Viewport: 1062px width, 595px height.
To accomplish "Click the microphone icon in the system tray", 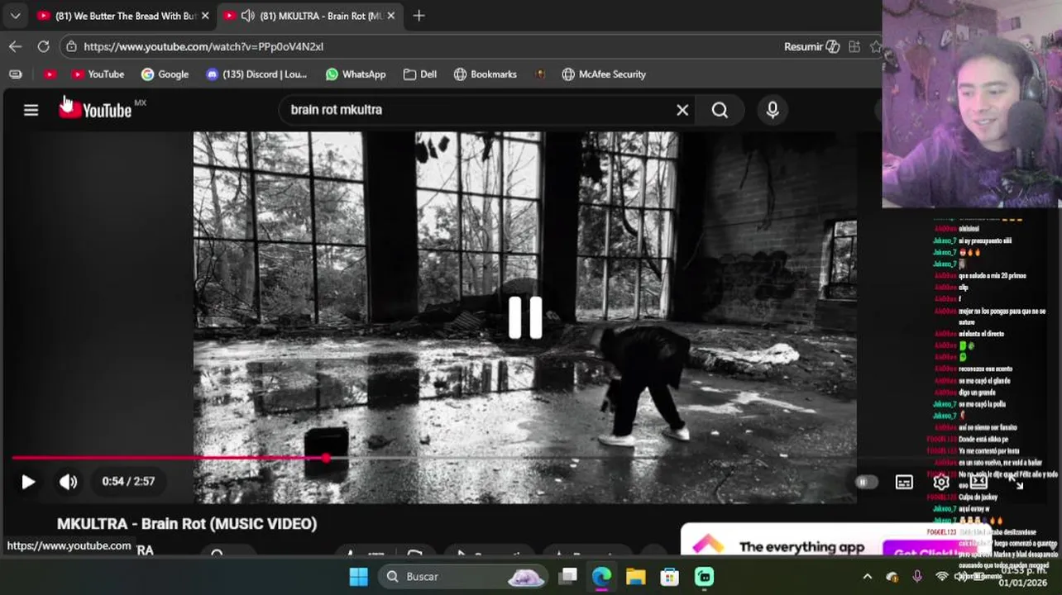I will point(917,577).
